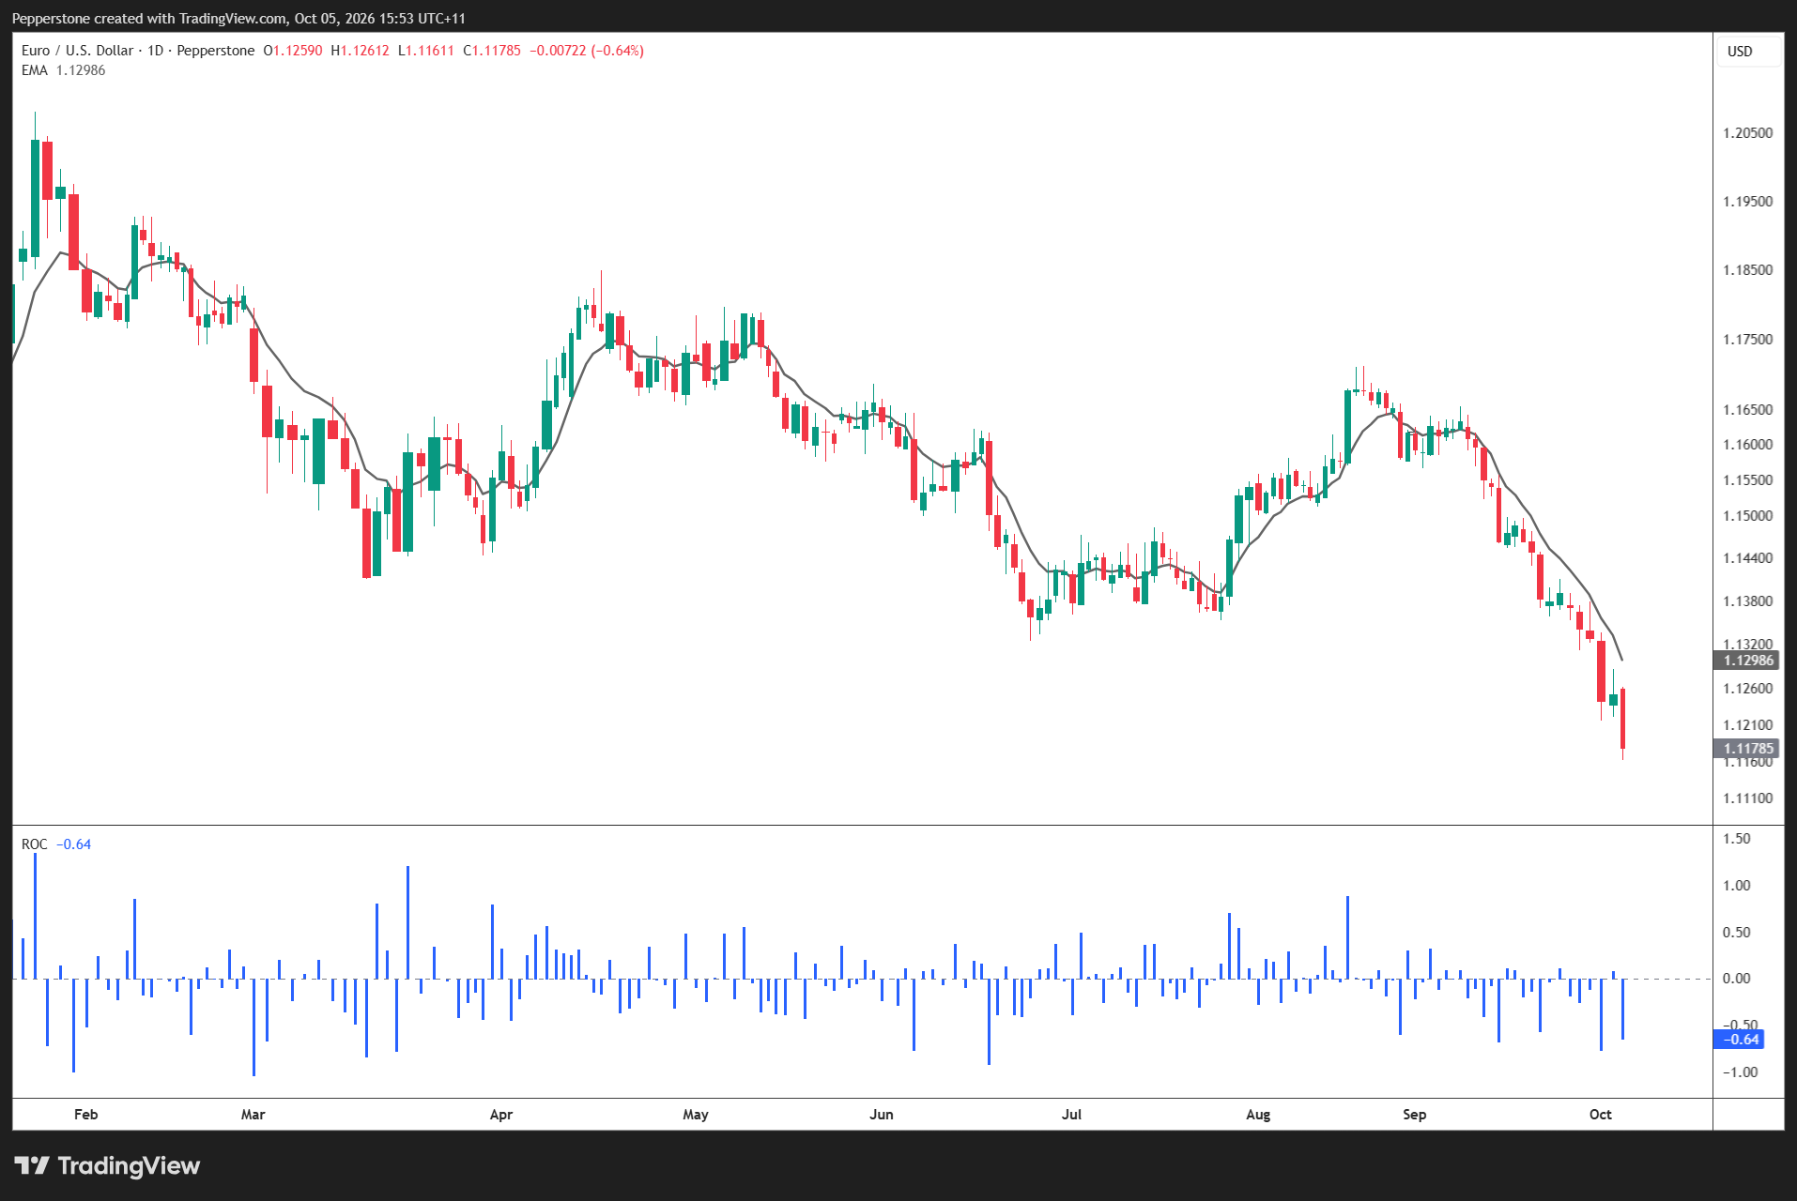Click the Euro / U.S. Dollar symbol title

(77, 51)
